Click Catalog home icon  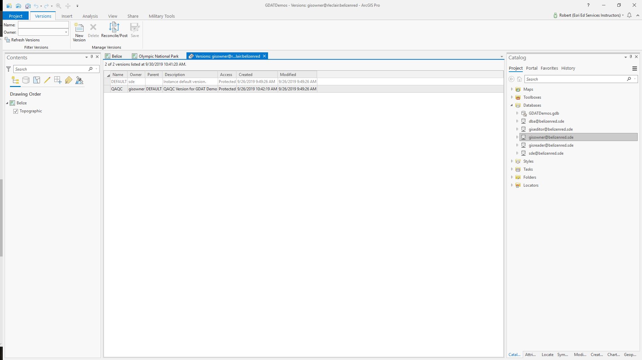519,79
